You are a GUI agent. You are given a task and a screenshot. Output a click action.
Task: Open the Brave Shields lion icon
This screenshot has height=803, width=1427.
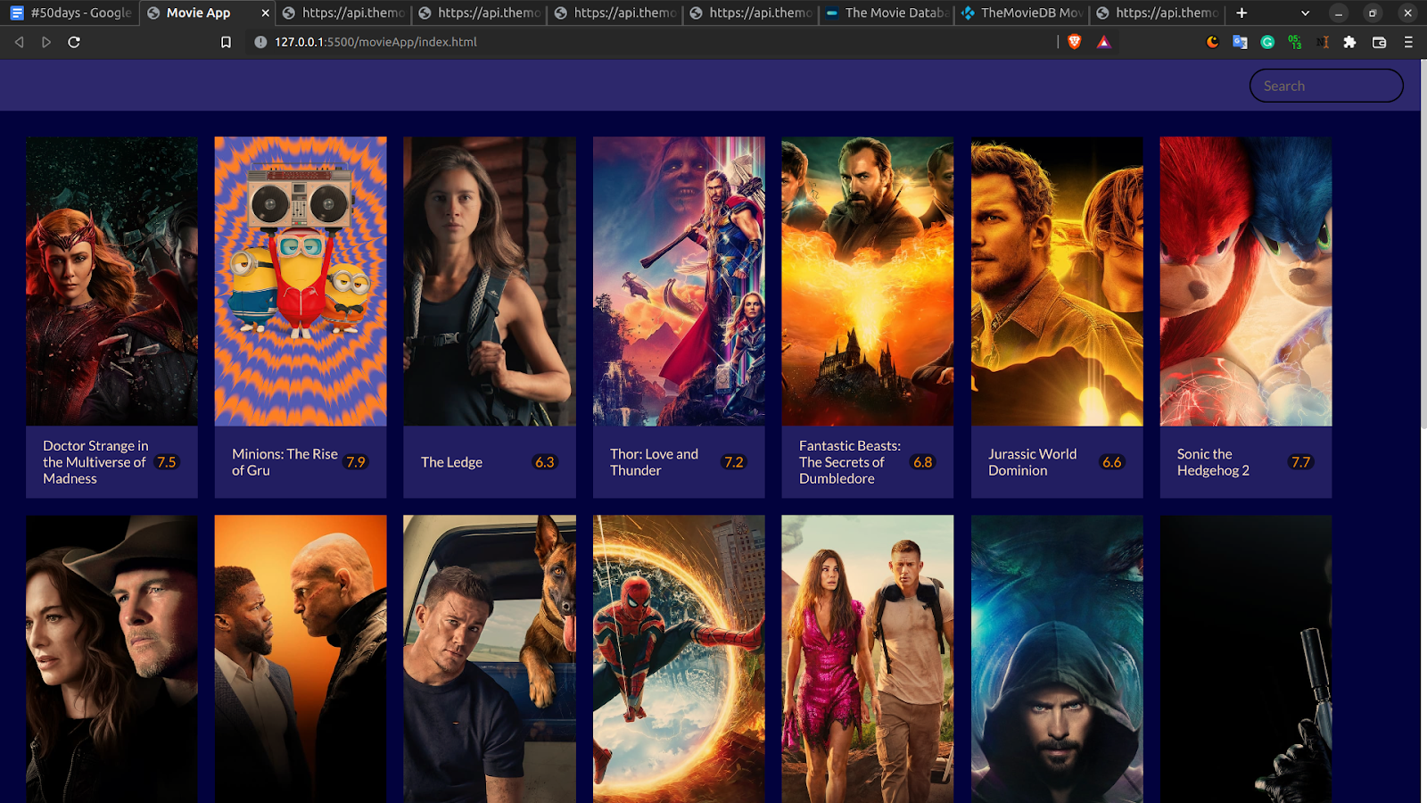tap(1075, 42)
